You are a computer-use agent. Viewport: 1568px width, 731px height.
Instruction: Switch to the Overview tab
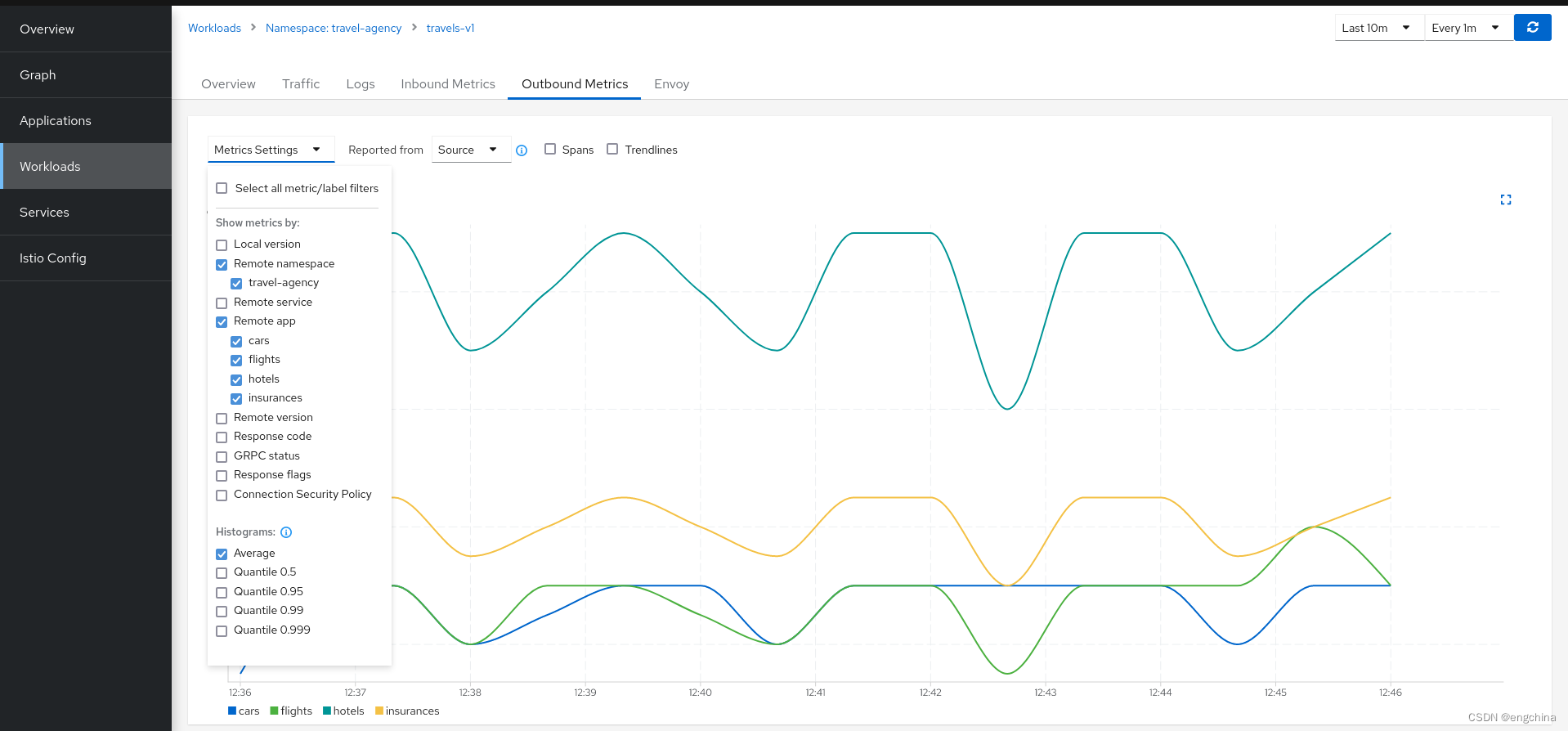coord(228,83)
